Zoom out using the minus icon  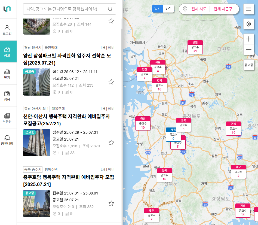pyautogui.click(x=248, y=50)
